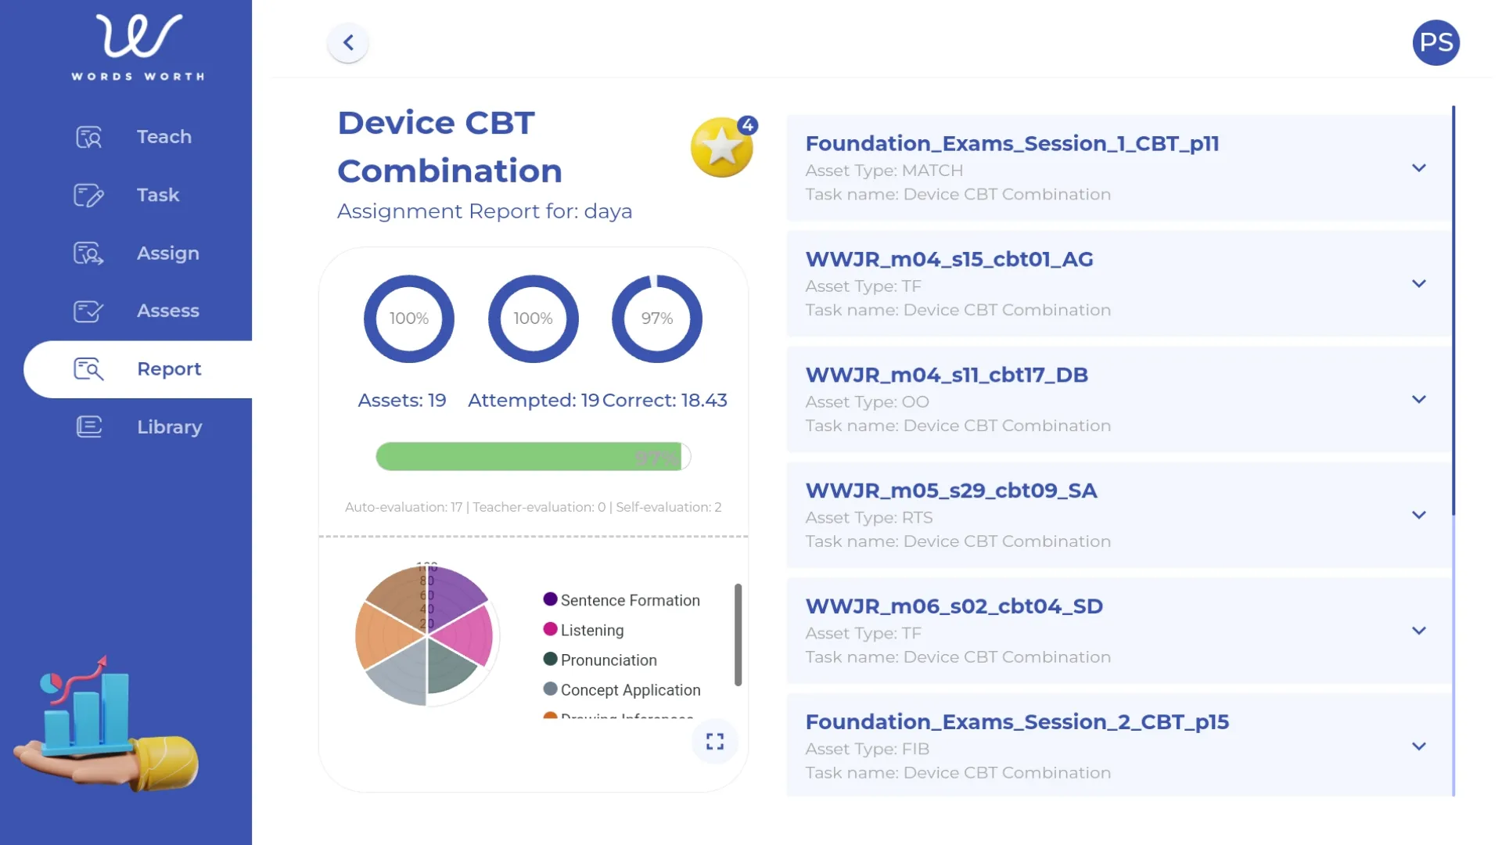
Task: Go back using the left arrow button
Action: [348, 42]
